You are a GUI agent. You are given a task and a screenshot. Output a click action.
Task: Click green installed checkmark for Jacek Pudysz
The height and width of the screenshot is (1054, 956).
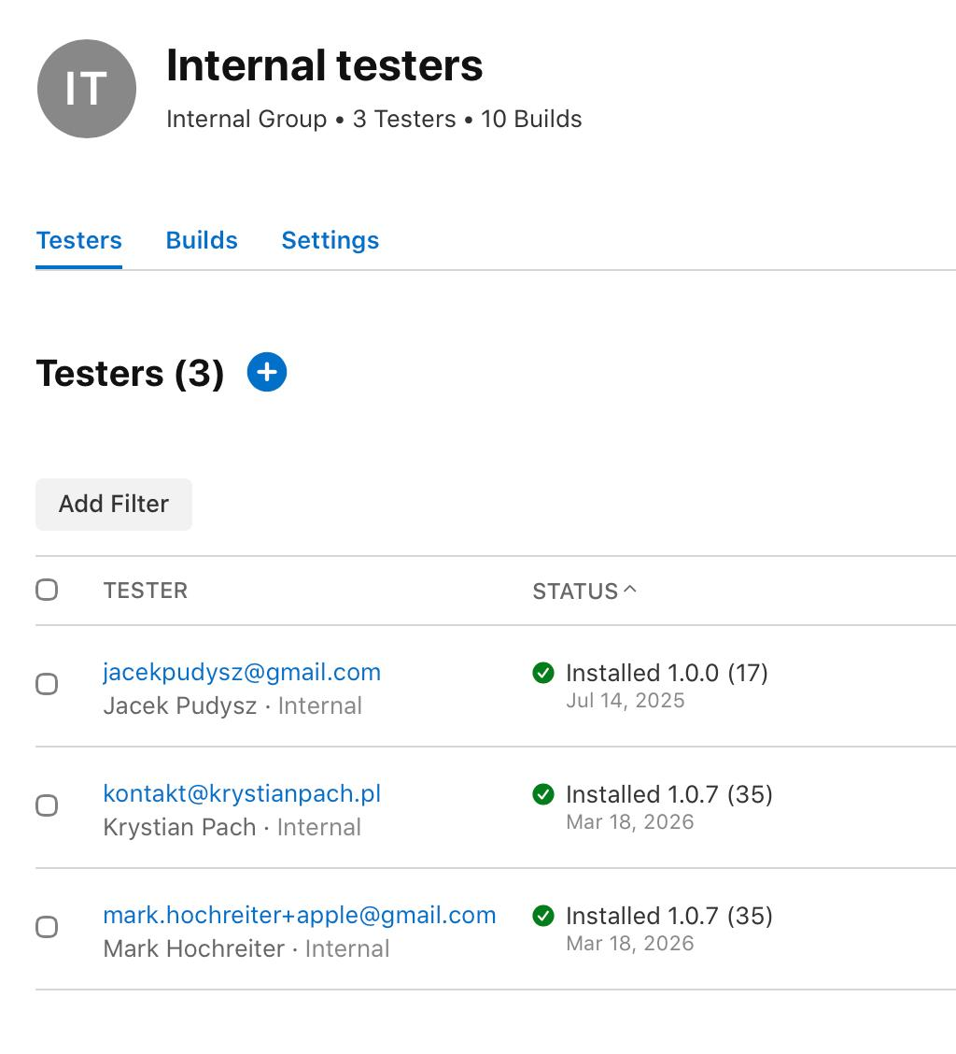pyautogui.click(x=542, y=672)
